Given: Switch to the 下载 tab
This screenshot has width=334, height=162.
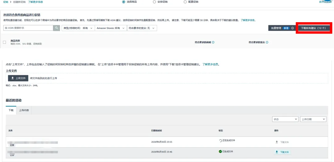Looking at the screenshot, I should click(x=11, y=110).
